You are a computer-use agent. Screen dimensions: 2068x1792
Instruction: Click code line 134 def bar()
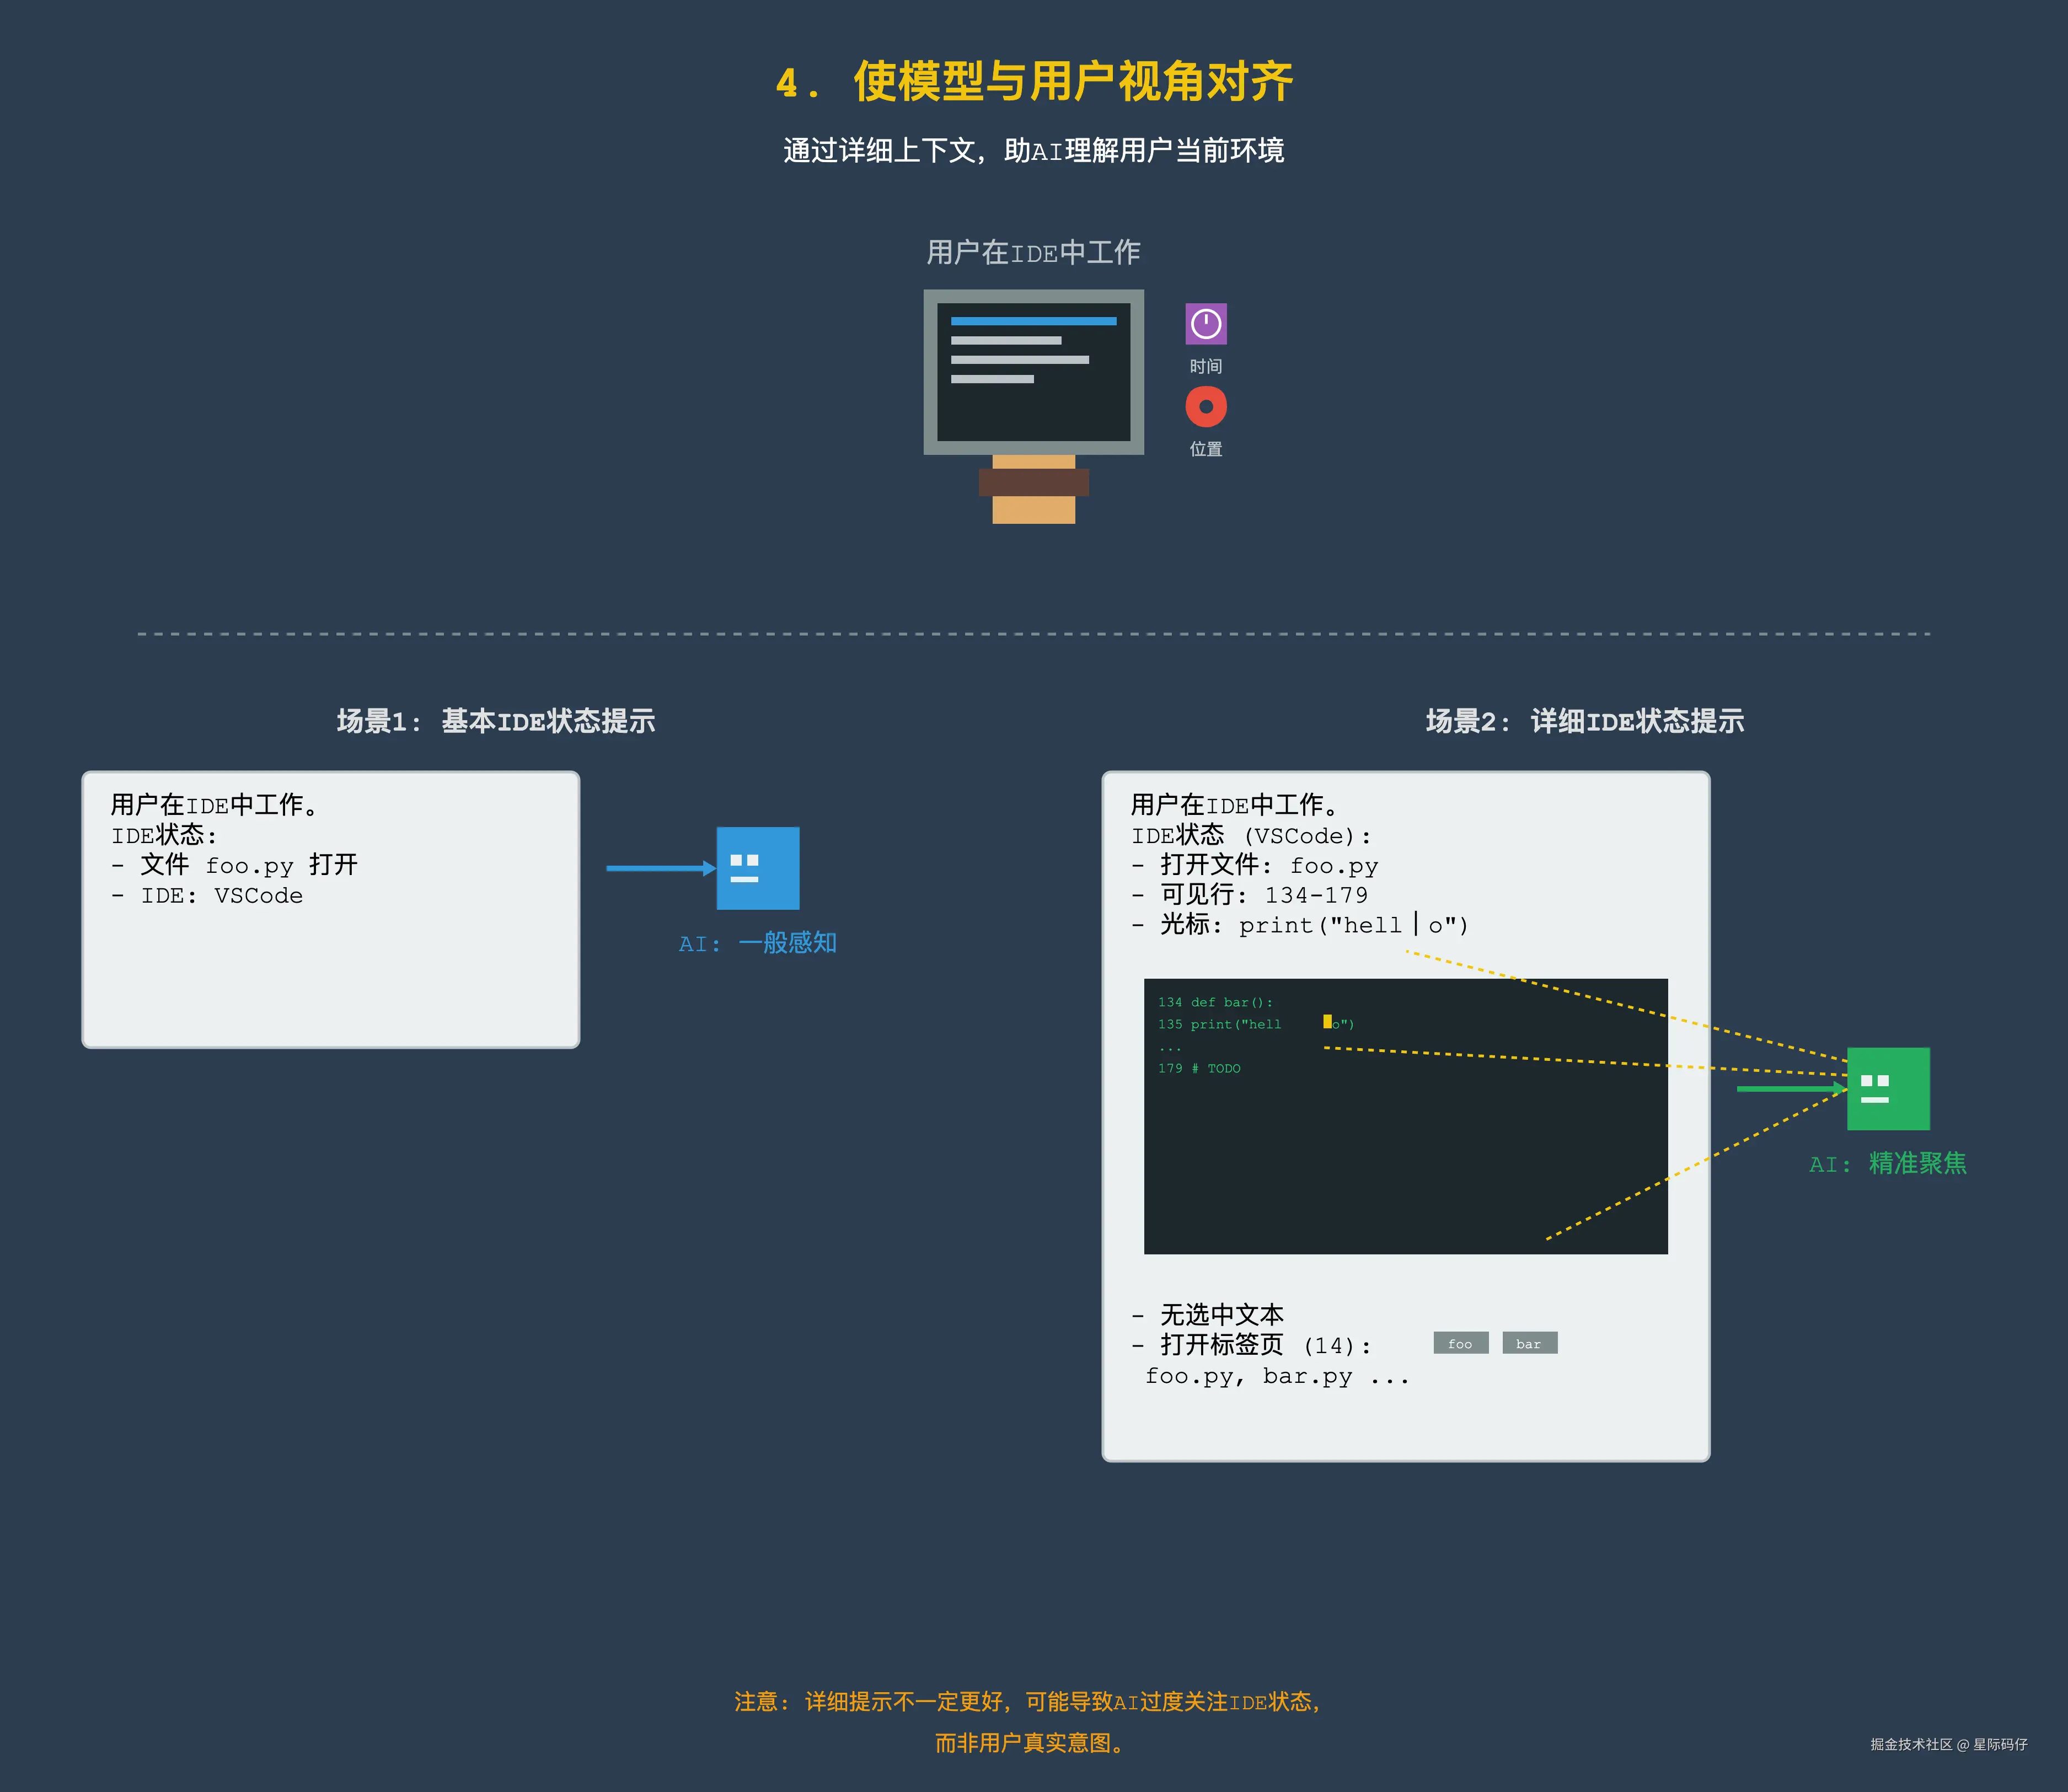click(1215, 1002)
